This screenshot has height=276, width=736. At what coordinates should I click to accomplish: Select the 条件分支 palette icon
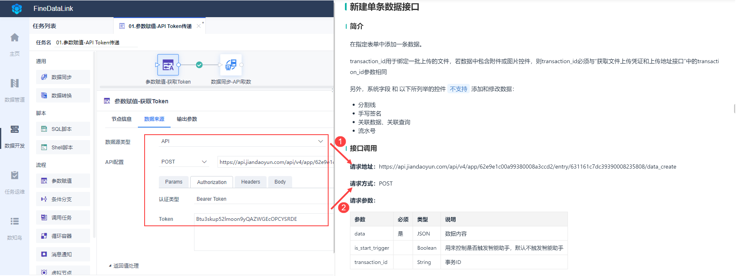44,199
